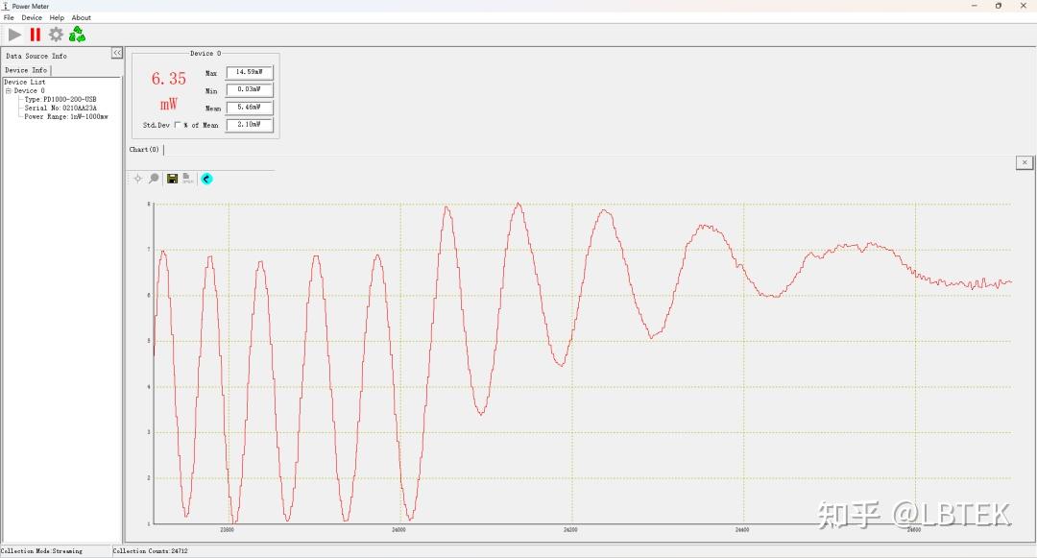
Task: Click the green recycle refresh icon
Action: (x=78, y=35)
